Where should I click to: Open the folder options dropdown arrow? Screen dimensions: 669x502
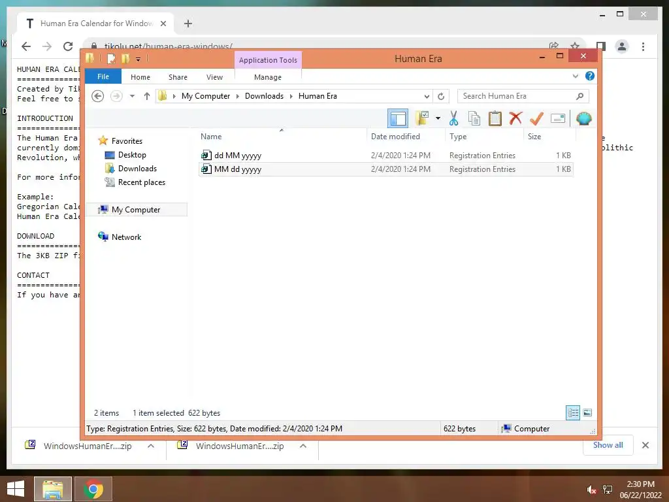pos(438,118)
